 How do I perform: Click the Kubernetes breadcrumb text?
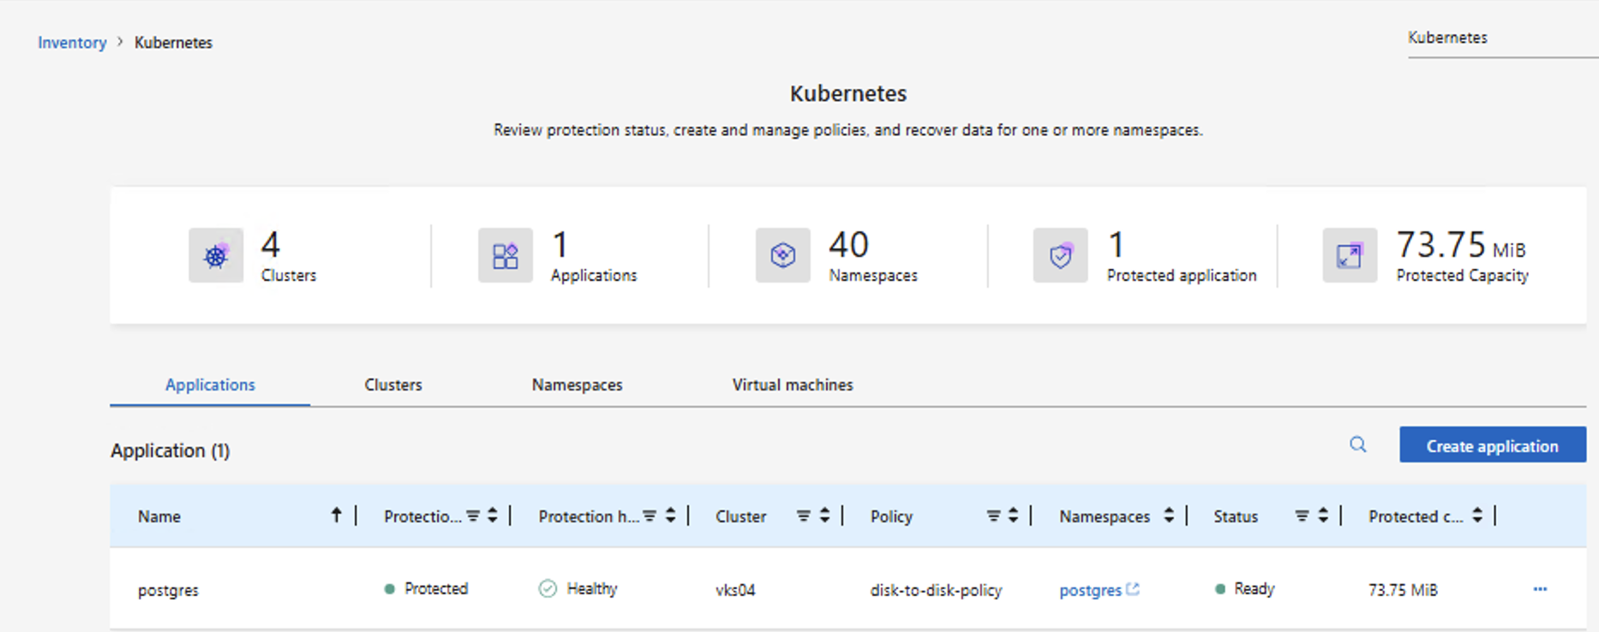173,42
